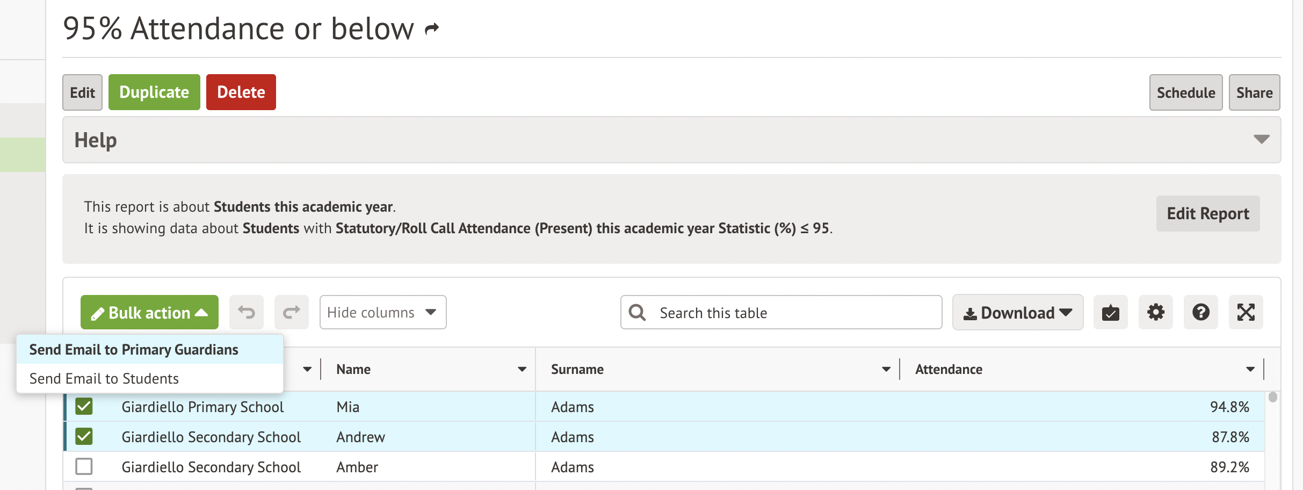1303x490 pixels.
Task: Open the Download dropdown menu
Action: pos(1017,312)
